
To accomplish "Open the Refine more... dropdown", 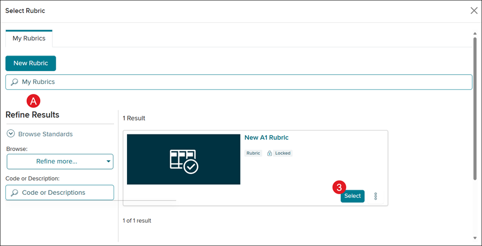I will [60, 161].
